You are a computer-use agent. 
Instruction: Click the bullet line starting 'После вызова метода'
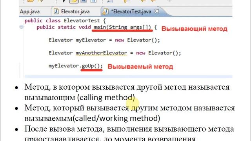pos(129,129)
